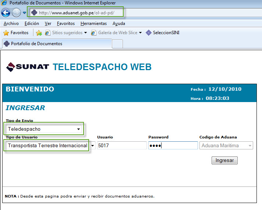The image size is (262, 210).
Task: Click the SeleccionSINI purple icon
Action: (149, 33)
